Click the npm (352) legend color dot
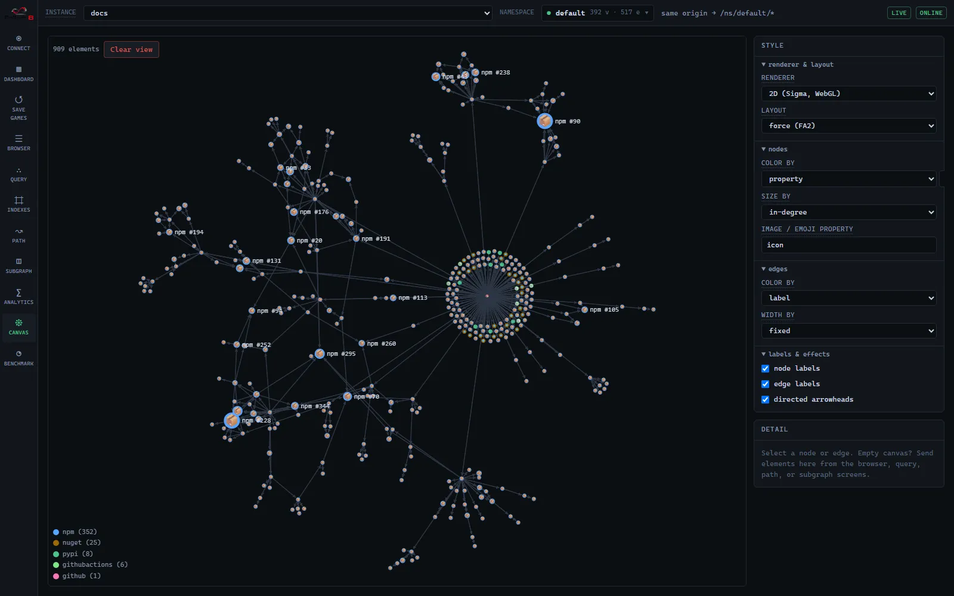The image size is (954, 596). 56,532
